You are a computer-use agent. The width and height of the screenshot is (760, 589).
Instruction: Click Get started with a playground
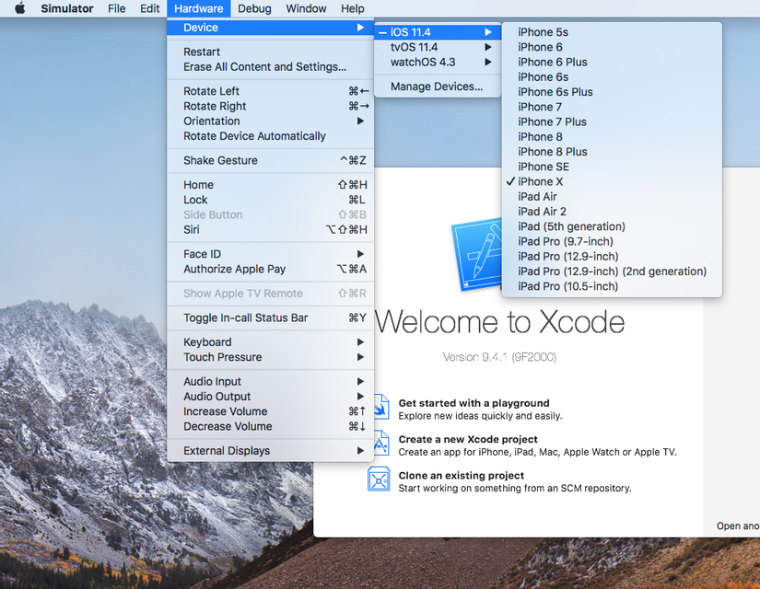click(474, 403)
